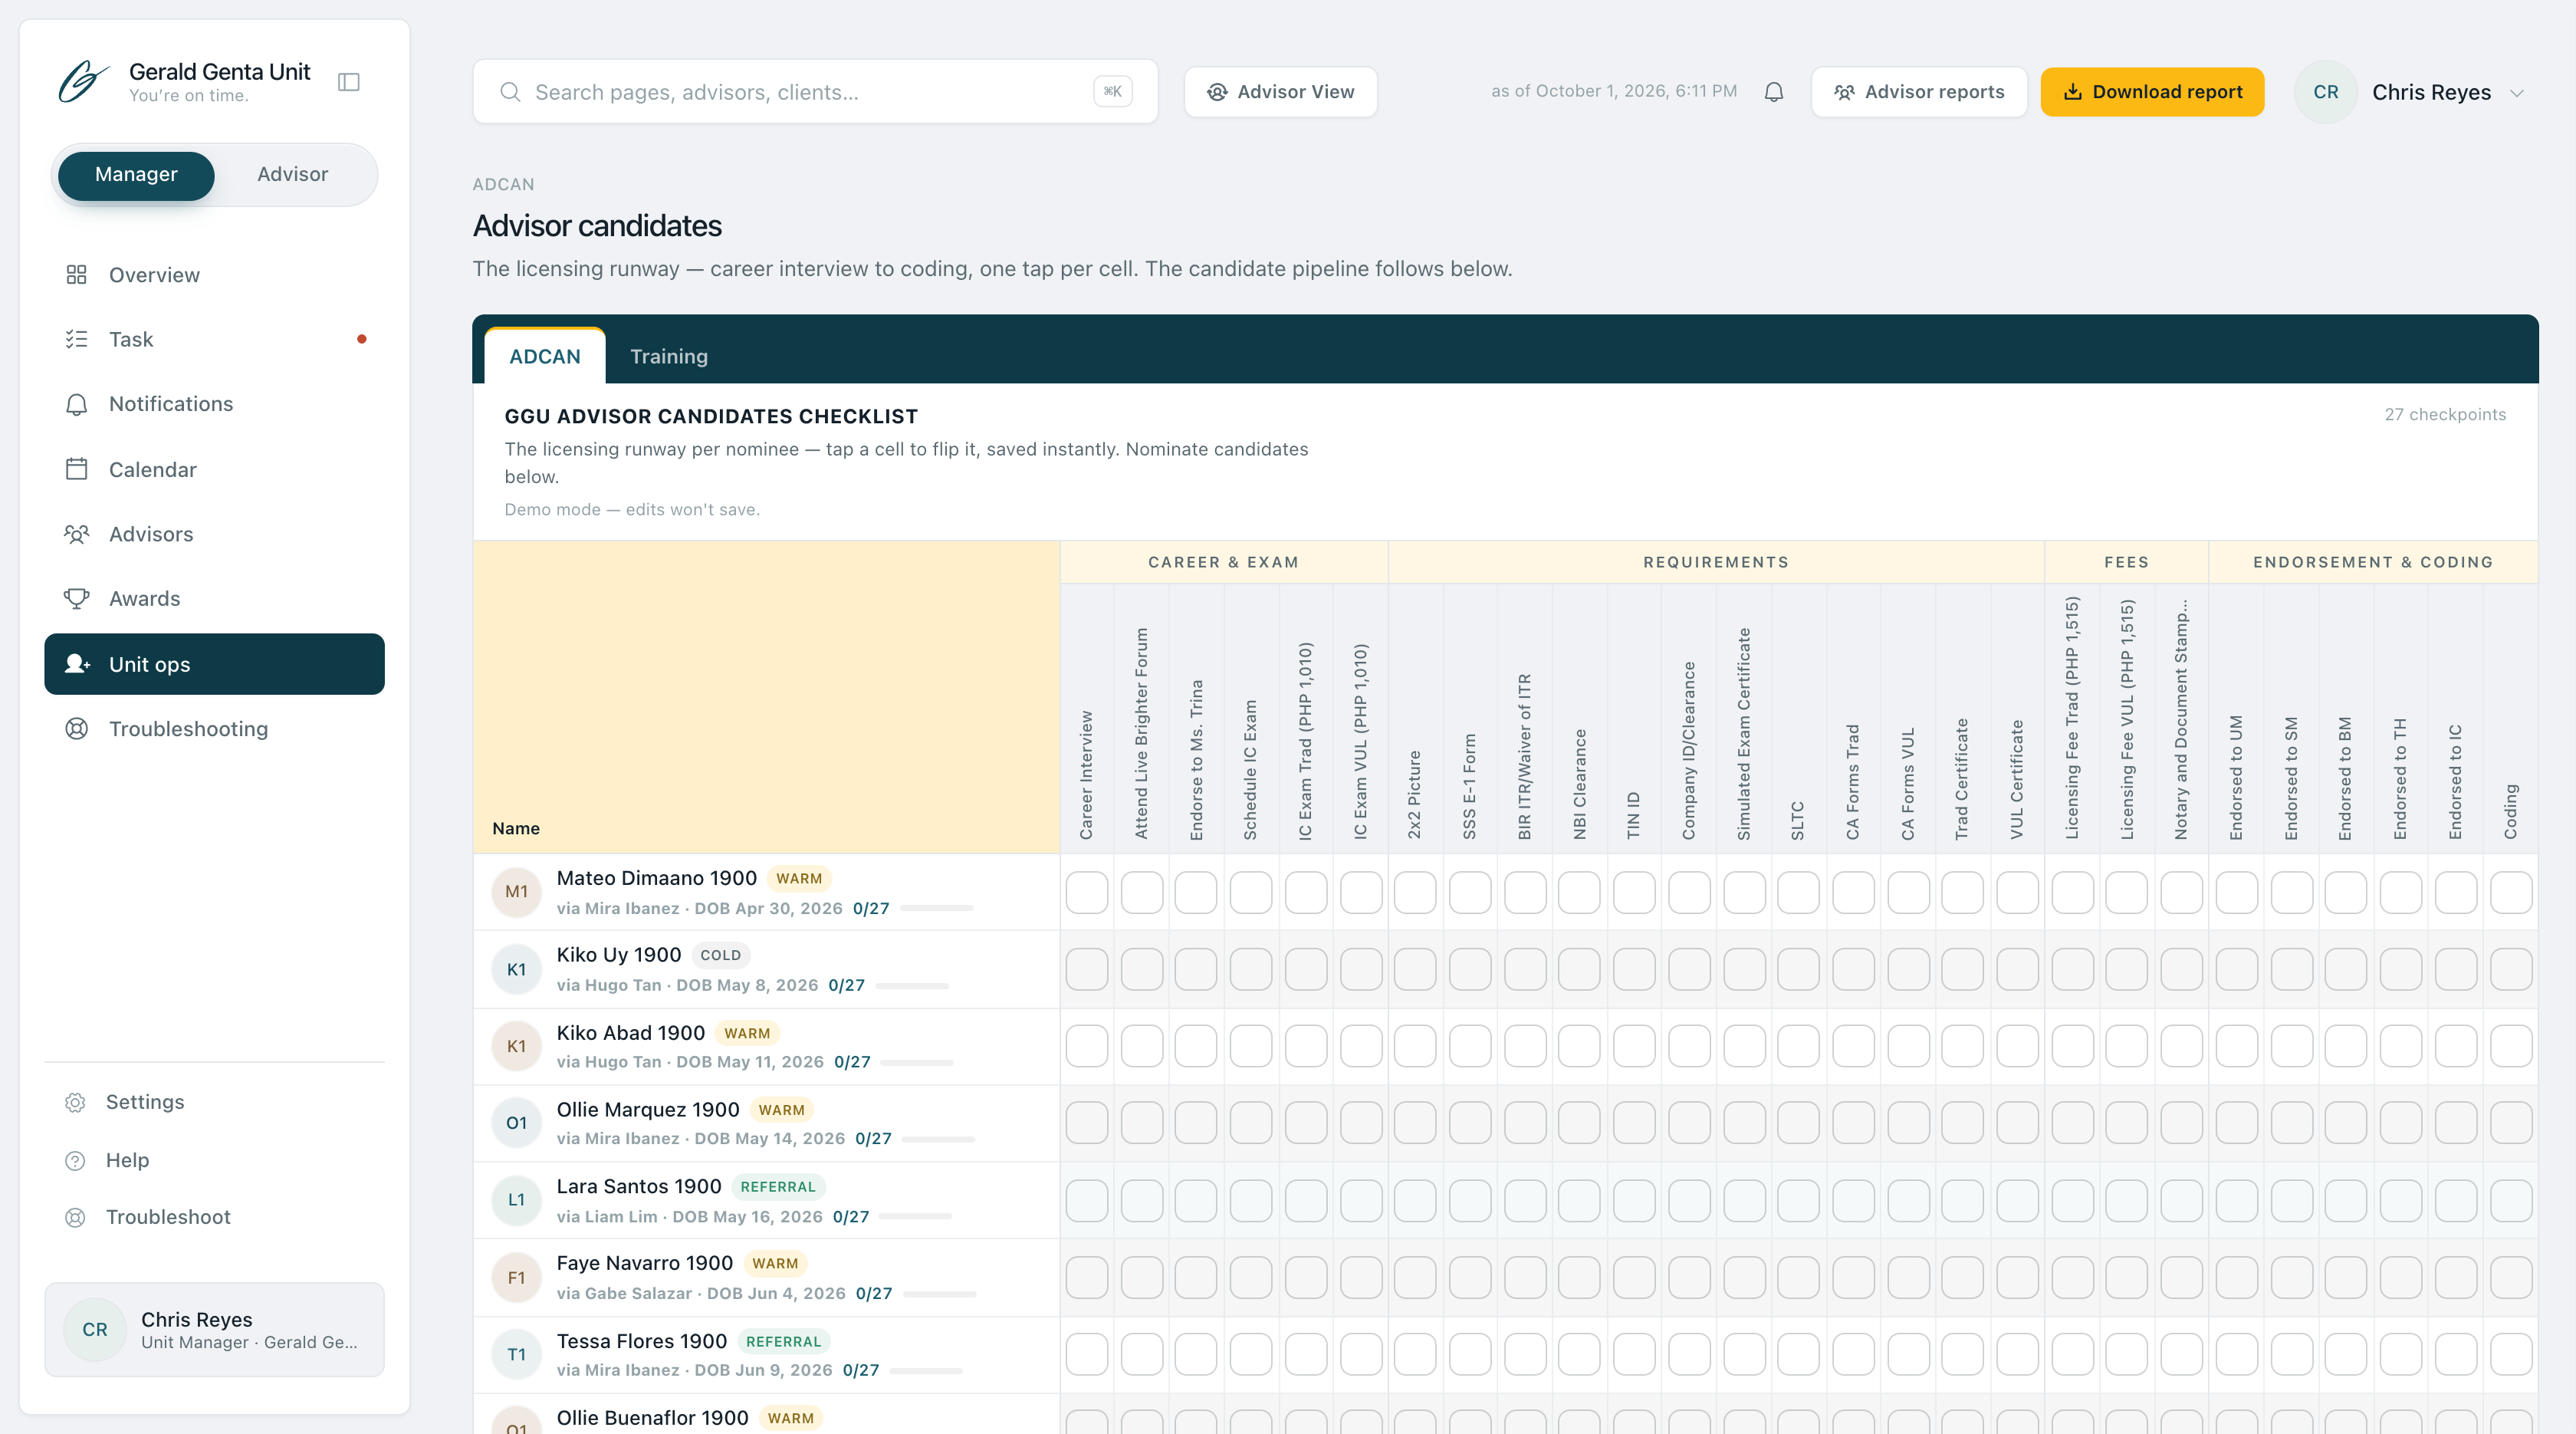This screenshot has width=2576, height=1434.
Task: Click the Settings gear icon
Action: coord(75,1102)
